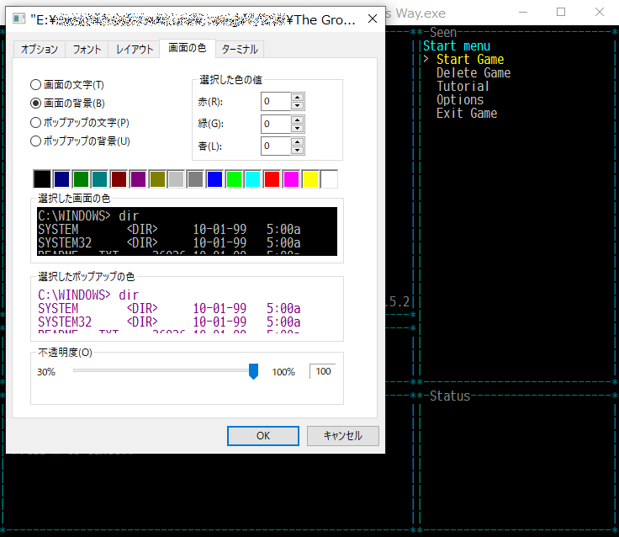The height and width of the screenshot is (537, 619).
Task: Click the キャンセル button
Action: (342, 436)
